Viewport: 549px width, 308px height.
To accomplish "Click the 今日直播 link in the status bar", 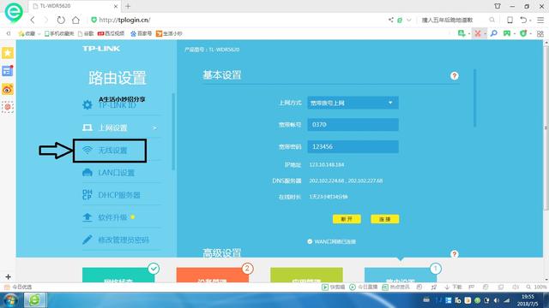I will [364, 287].
